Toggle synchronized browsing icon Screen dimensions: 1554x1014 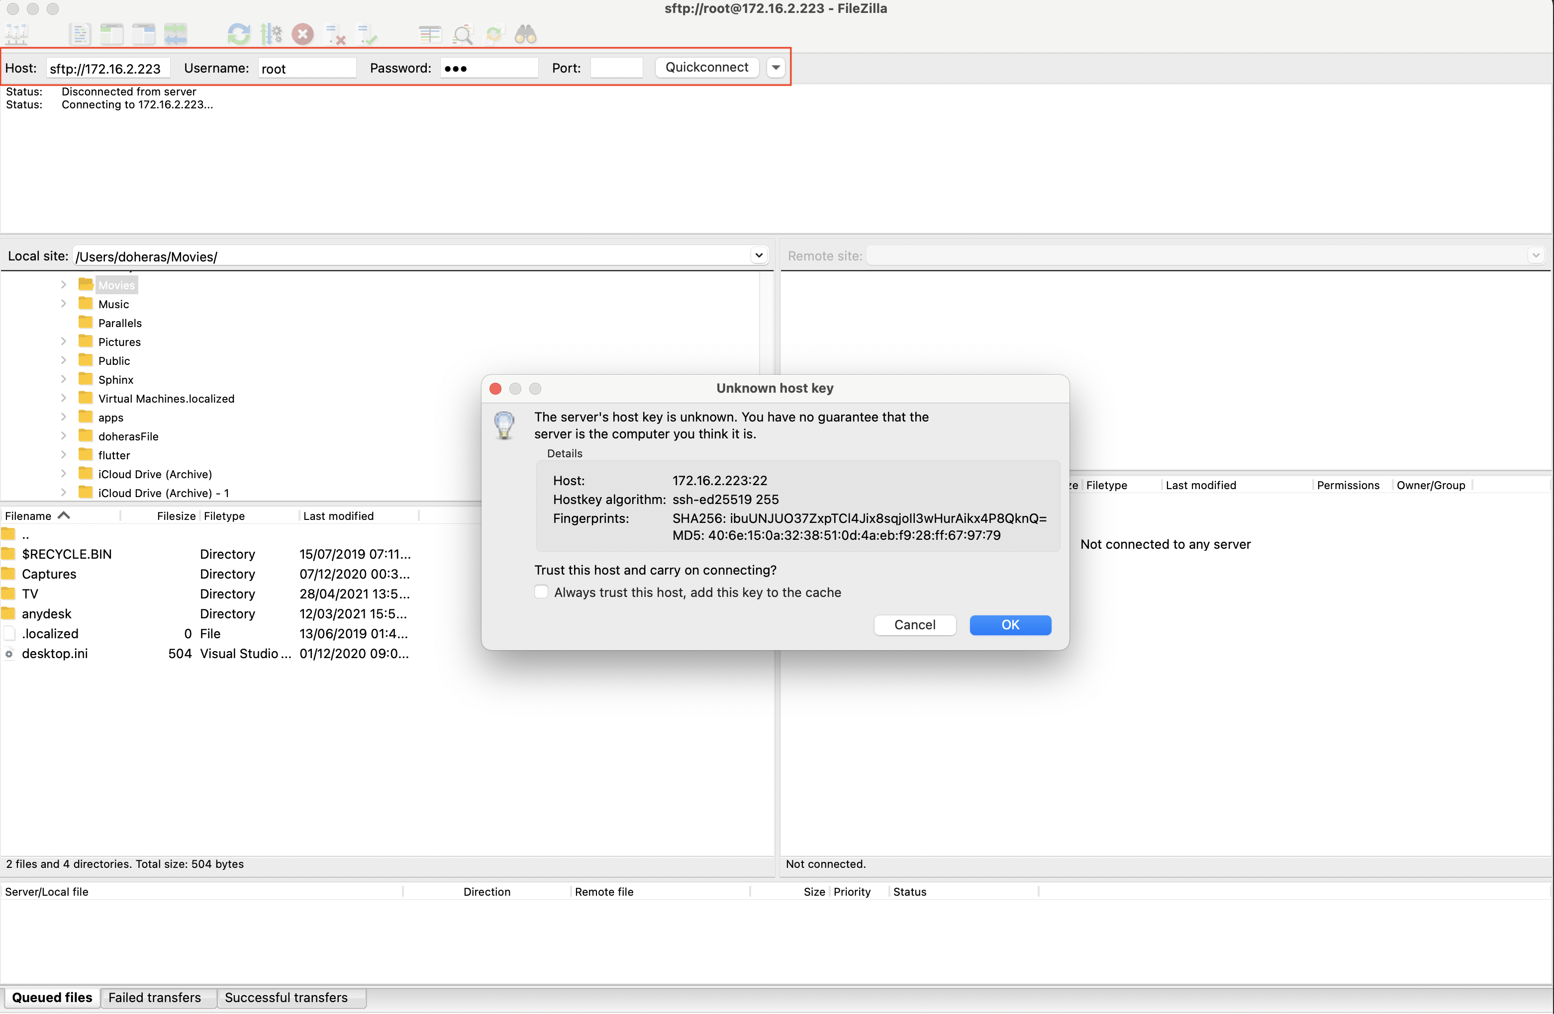click(494, 34)
